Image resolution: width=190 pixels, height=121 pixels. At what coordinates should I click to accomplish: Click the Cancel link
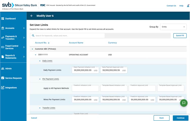click(x=34, y=118)
